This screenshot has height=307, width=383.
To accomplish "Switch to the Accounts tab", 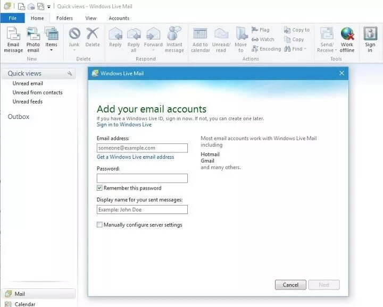I will click(x=119, y=18).
